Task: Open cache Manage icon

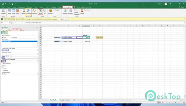Action: click(50, 12)
